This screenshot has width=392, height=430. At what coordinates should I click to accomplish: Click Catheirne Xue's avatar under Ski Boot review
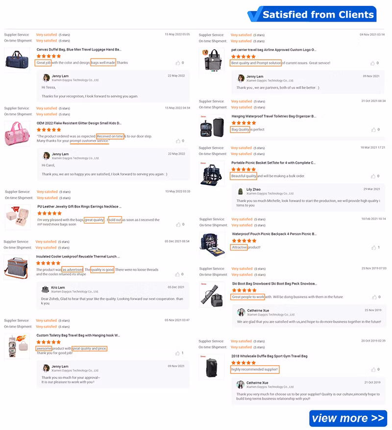[241, 312]
